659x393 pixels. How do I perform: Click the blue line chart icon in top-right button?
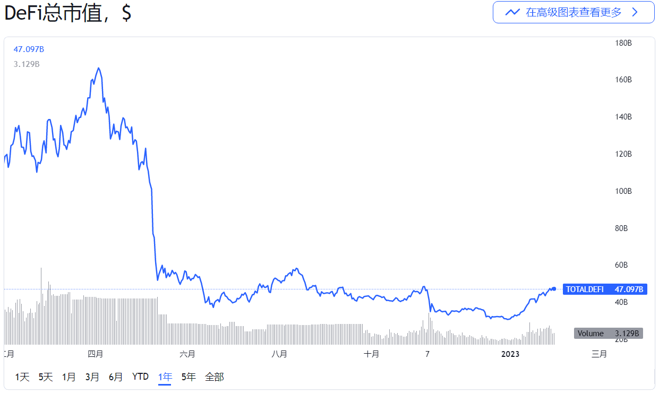tap(511, 12)
